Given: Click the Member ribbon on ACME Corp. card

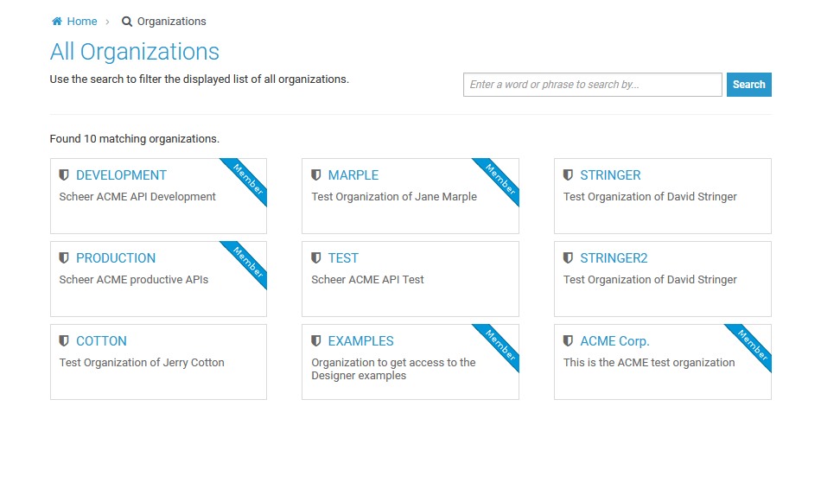Looking at the screenshot, I should (753, 345).
